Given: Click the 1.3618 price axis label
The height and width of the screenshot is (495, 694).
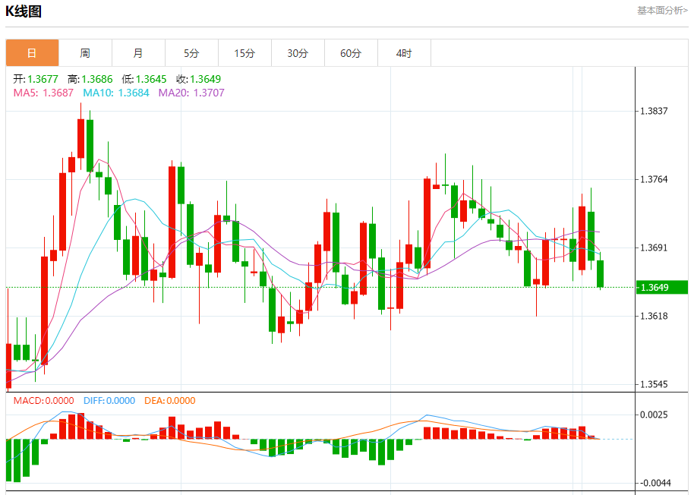Looking at the screenshot, I should pyautogui.click(x=654, y=316).
